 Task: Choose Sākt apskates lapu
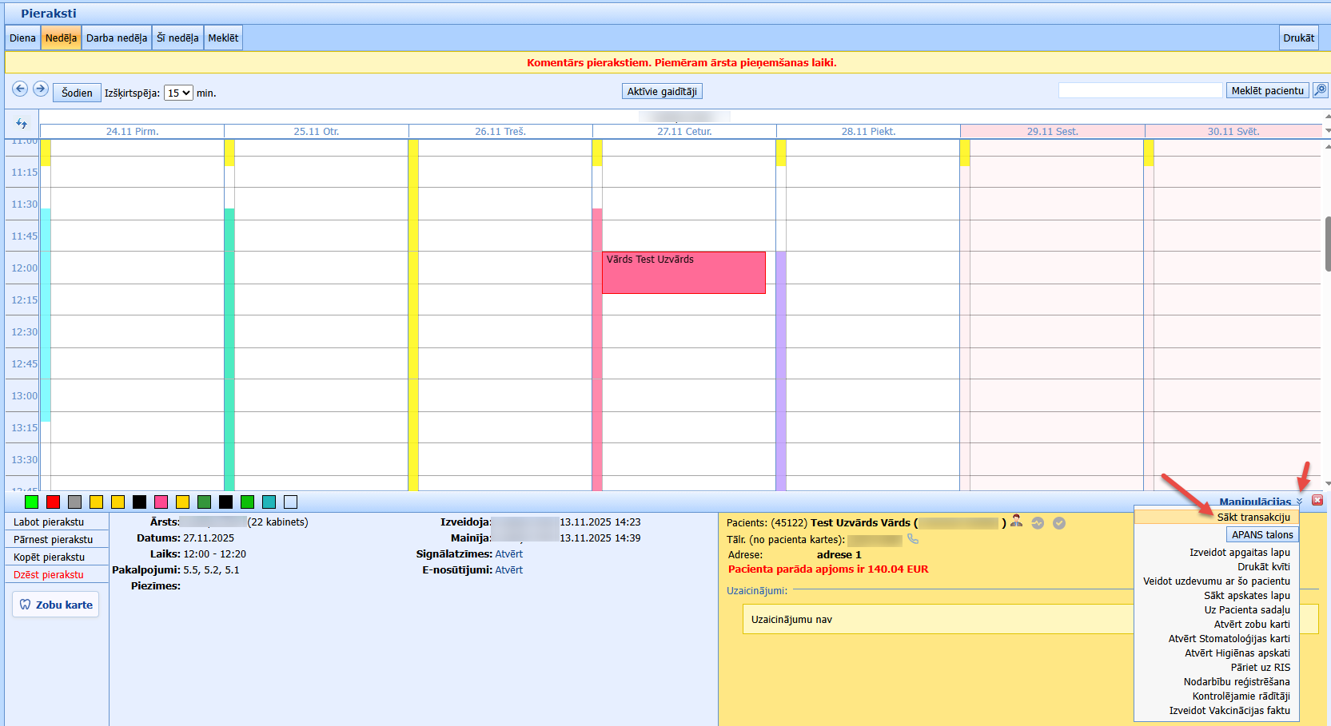coord(1247,595)
